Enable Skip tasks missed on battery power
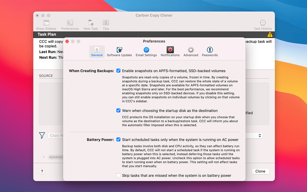This screenshot has height=192, width=307. coord(118,175)
